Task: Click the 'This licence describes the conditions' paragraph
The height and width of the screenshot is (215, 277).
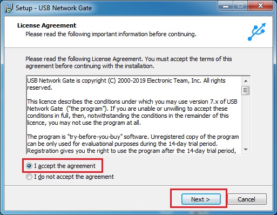Action: coord(132,112)
